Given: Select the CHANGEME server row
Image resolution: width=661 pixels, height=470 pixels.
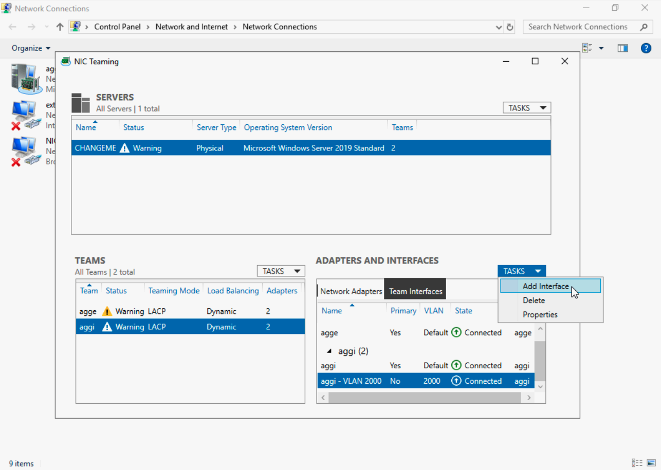Looking at the screenshot, I should pos(311,148).
